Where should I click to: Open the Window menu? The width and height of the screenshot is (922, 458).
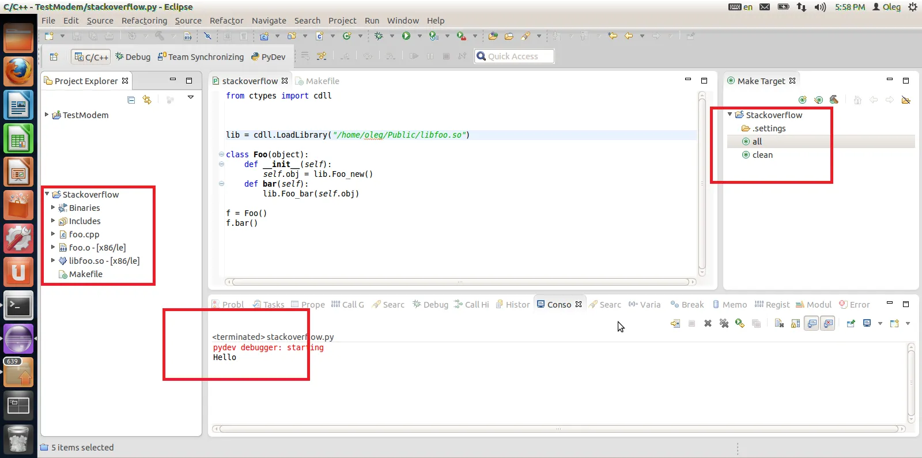point(403,21)
